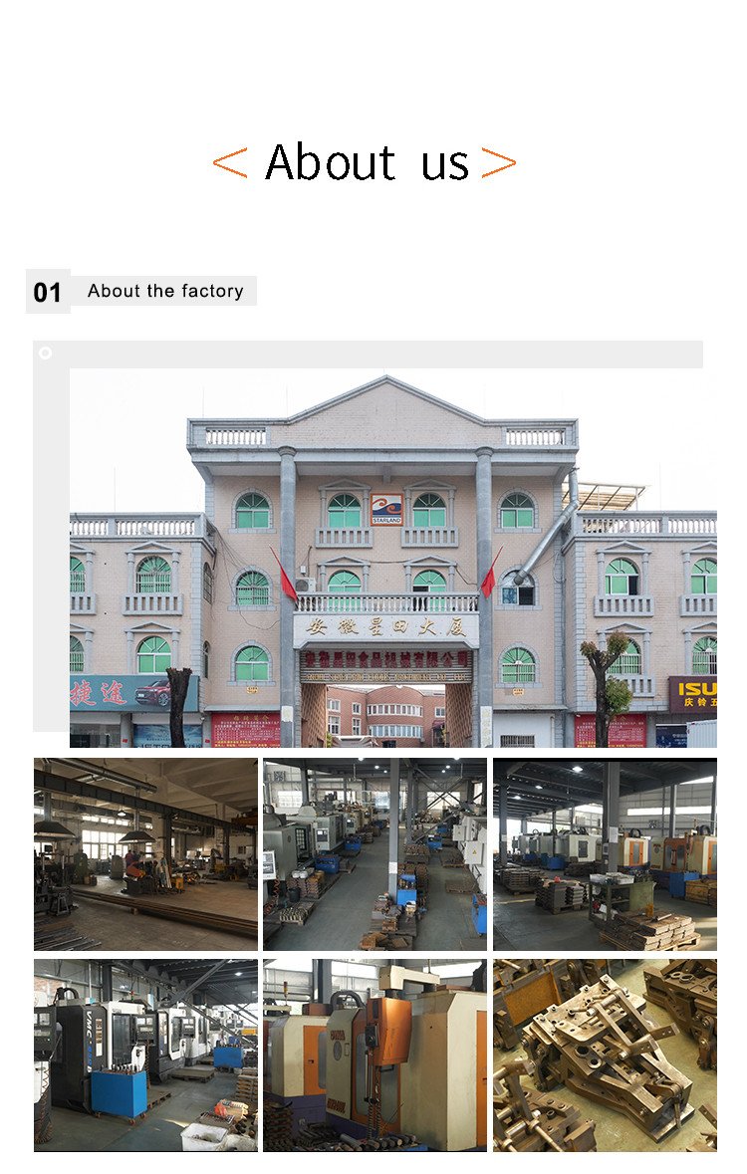Open the metal castings closeup photo

[x=605, y=1056]
